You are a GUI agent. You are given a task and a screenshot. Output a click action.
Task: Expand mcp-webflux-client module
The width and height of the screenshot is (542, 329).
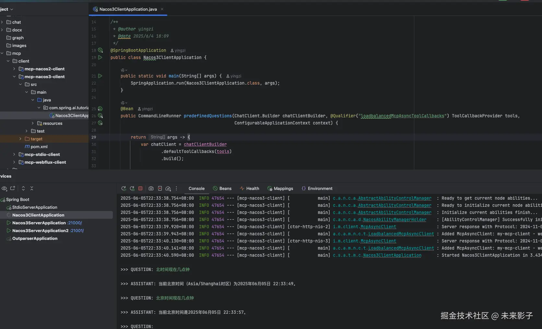click(x=14, y=162)
